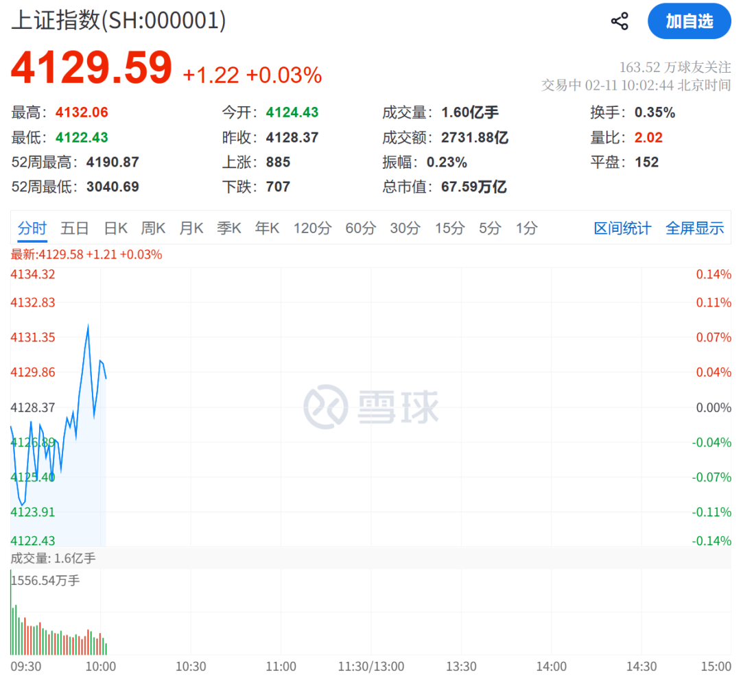741x681 pixels.
Task: Open the 区间统计 interval statistics view
Action: (622, 228)
